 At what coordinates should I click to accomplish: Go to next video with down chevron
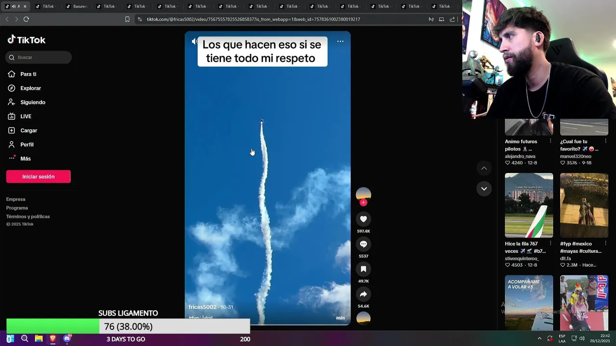click(484, 188)
